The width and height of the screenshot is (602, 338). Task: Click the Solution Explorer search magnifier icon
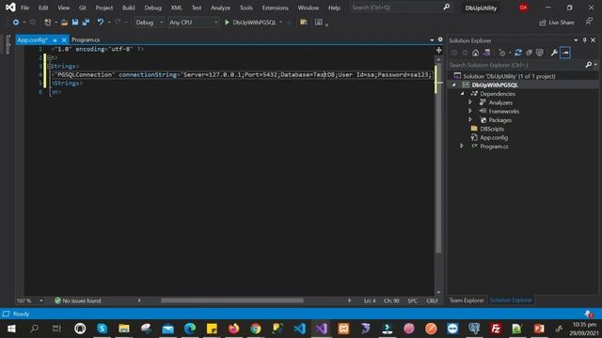[589, 65]
